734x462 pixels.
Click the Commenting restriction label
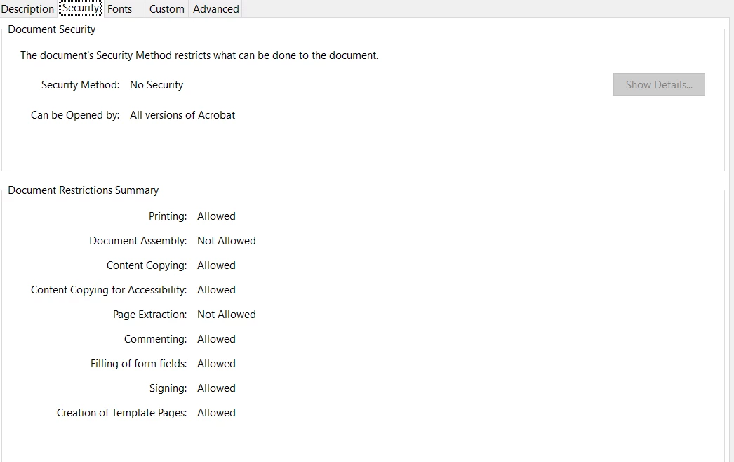156,339
